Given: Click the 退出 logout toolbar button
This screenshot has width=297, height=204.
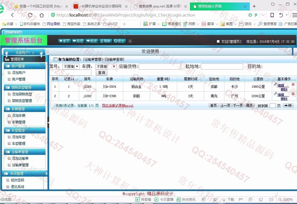Looking at the screenshot, I should pos(119,41).
